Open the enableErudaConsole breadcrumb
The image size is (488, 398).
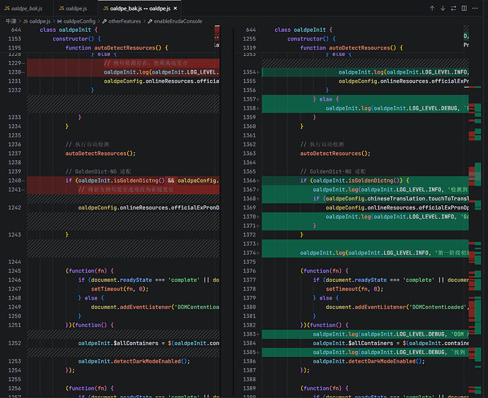(x=175, y=21)
